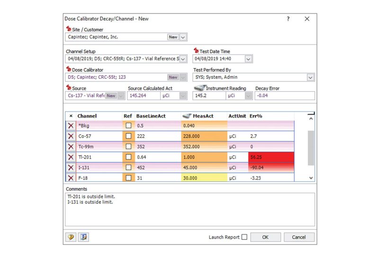Viewport: 379px width, 258px height.
Task: Check the Ref box for Tc-99m
Action: tap(128, 147)
